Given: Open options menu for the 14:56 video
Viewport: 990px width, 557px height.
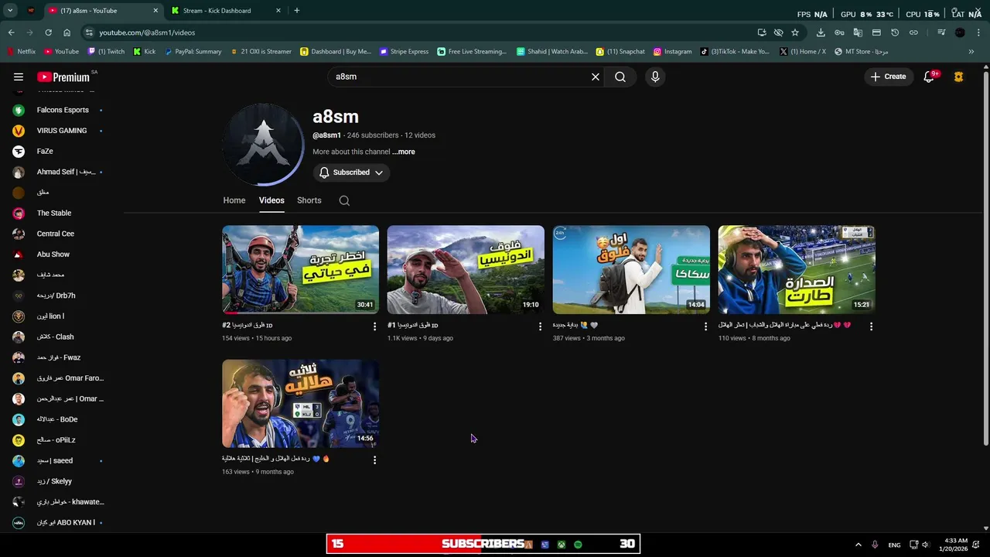Looking at the screenshot, I should [375, 460].
